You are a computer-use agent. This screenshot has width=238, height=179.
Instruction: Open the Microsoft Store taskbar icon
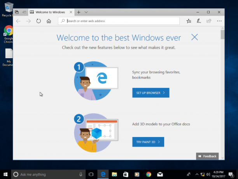pyautogui.click(x=126, y=174)
